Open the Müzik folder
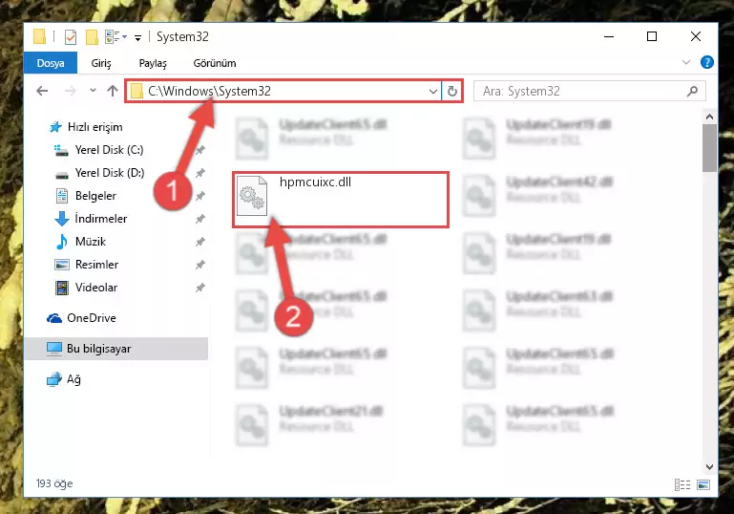 click(91, 242)
